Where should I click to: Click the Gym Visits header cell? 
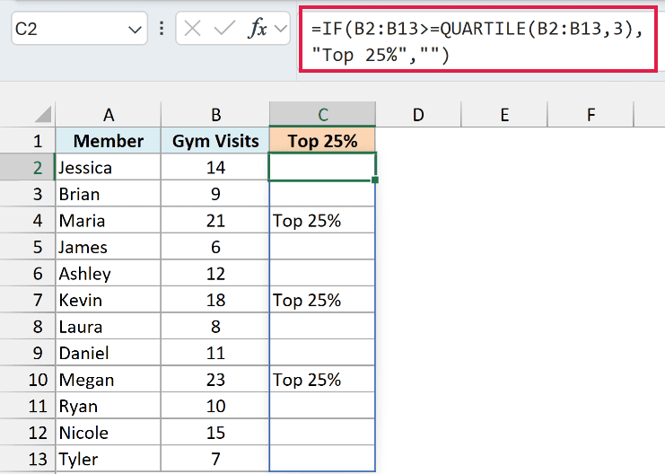[x=215, y=141]
